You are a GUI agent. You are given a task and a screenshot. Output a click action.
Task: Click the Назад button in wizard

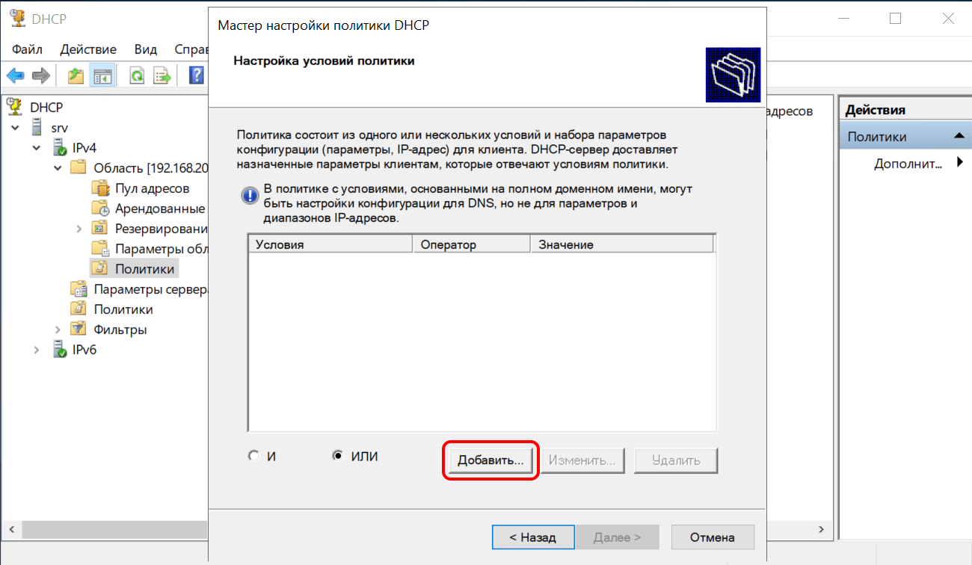coord(532,537)
